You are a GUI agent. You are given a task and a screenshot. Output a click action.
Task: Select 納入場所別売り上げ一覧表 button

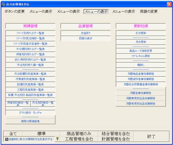pos(30,60)
